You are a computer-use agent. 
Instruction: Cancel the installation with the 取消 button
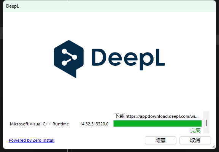click(x=195, y=140)
